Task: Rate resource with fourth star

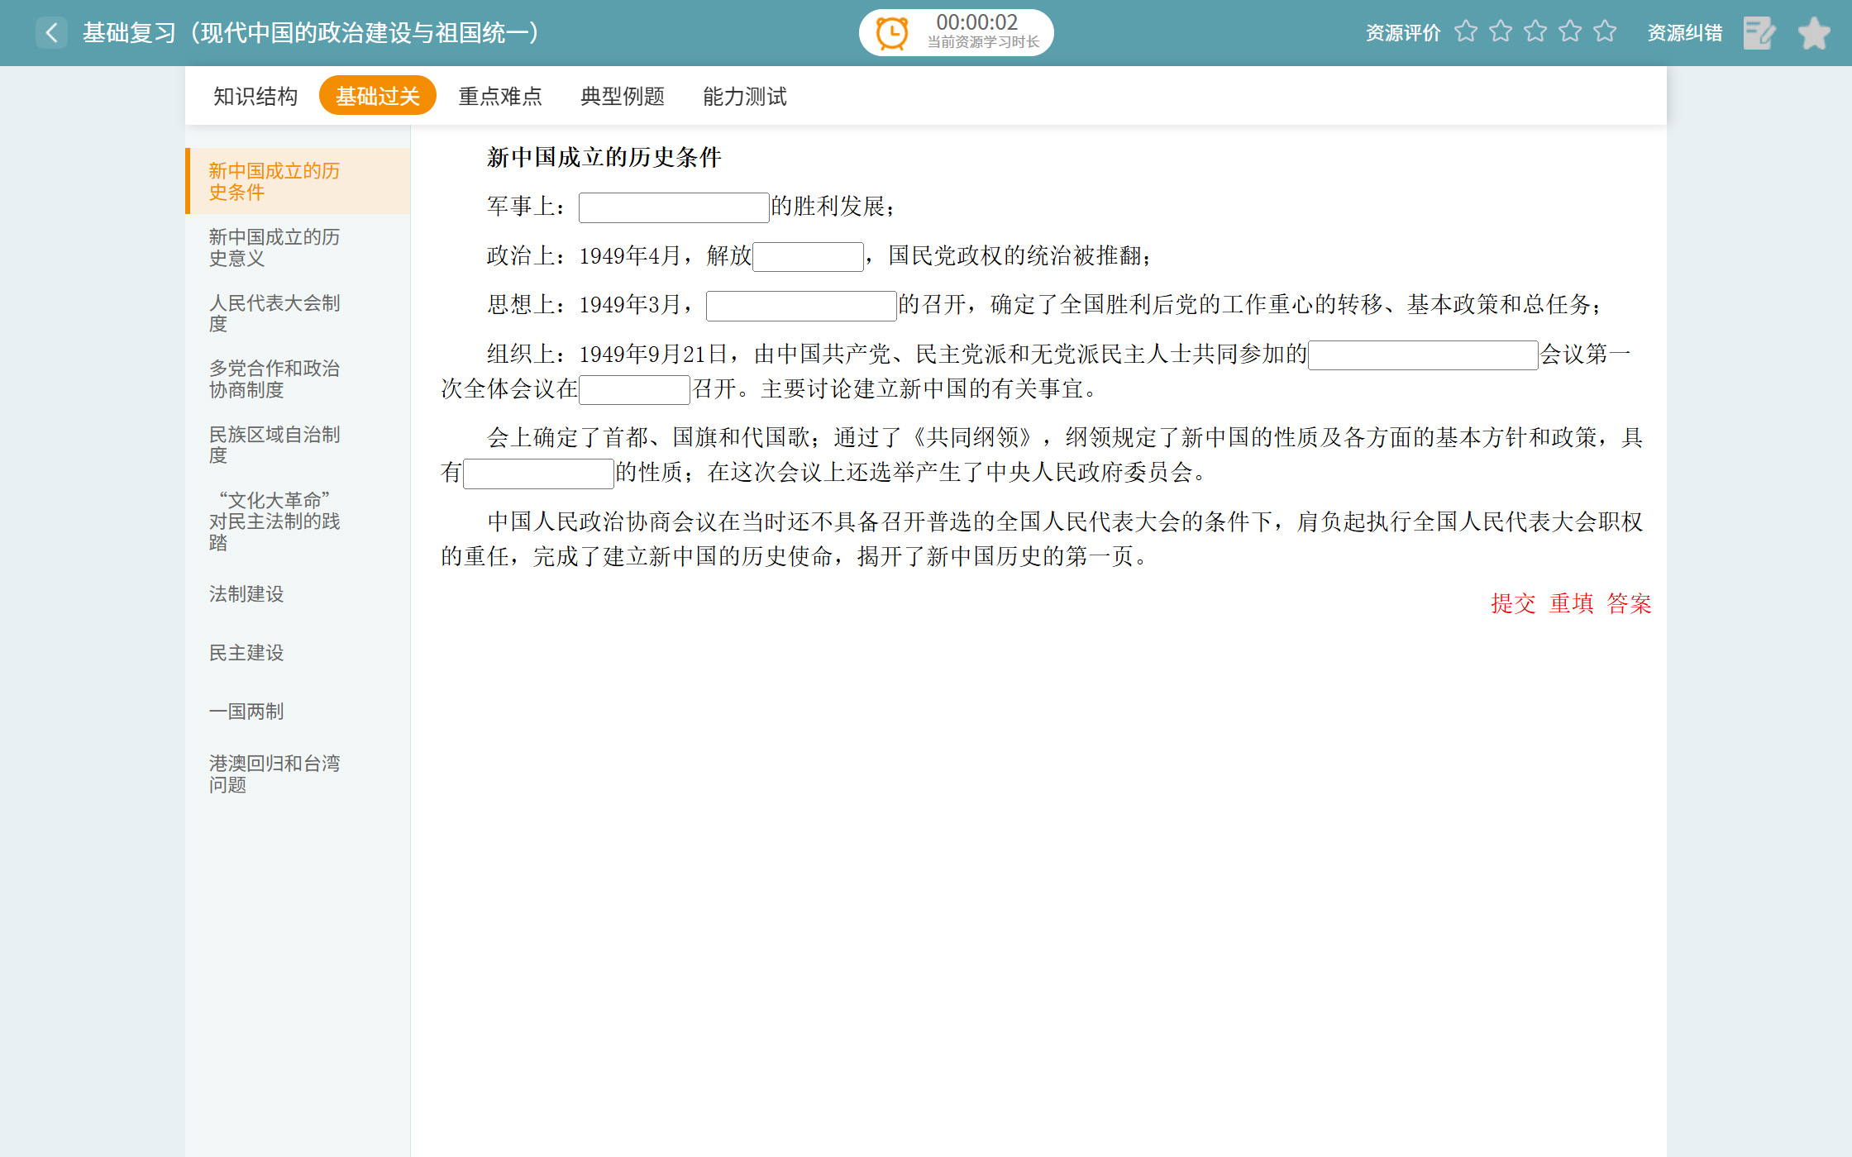Action: pyautogui.click(x=1570, y=31)
